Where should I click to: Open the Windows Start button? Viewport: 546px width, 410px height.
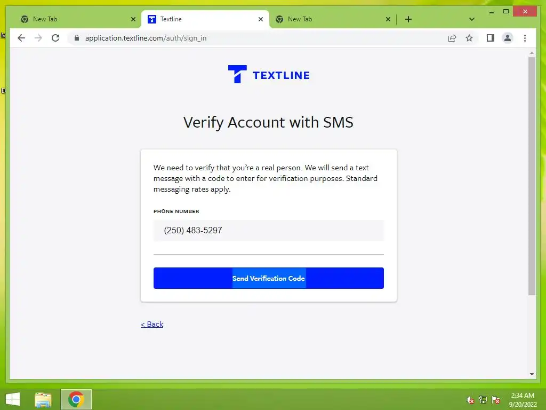coord(13,399)
